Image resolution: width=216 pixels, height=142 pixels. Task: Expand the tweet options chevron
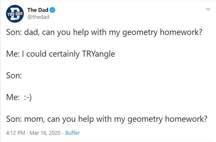[x=208, y=9]
